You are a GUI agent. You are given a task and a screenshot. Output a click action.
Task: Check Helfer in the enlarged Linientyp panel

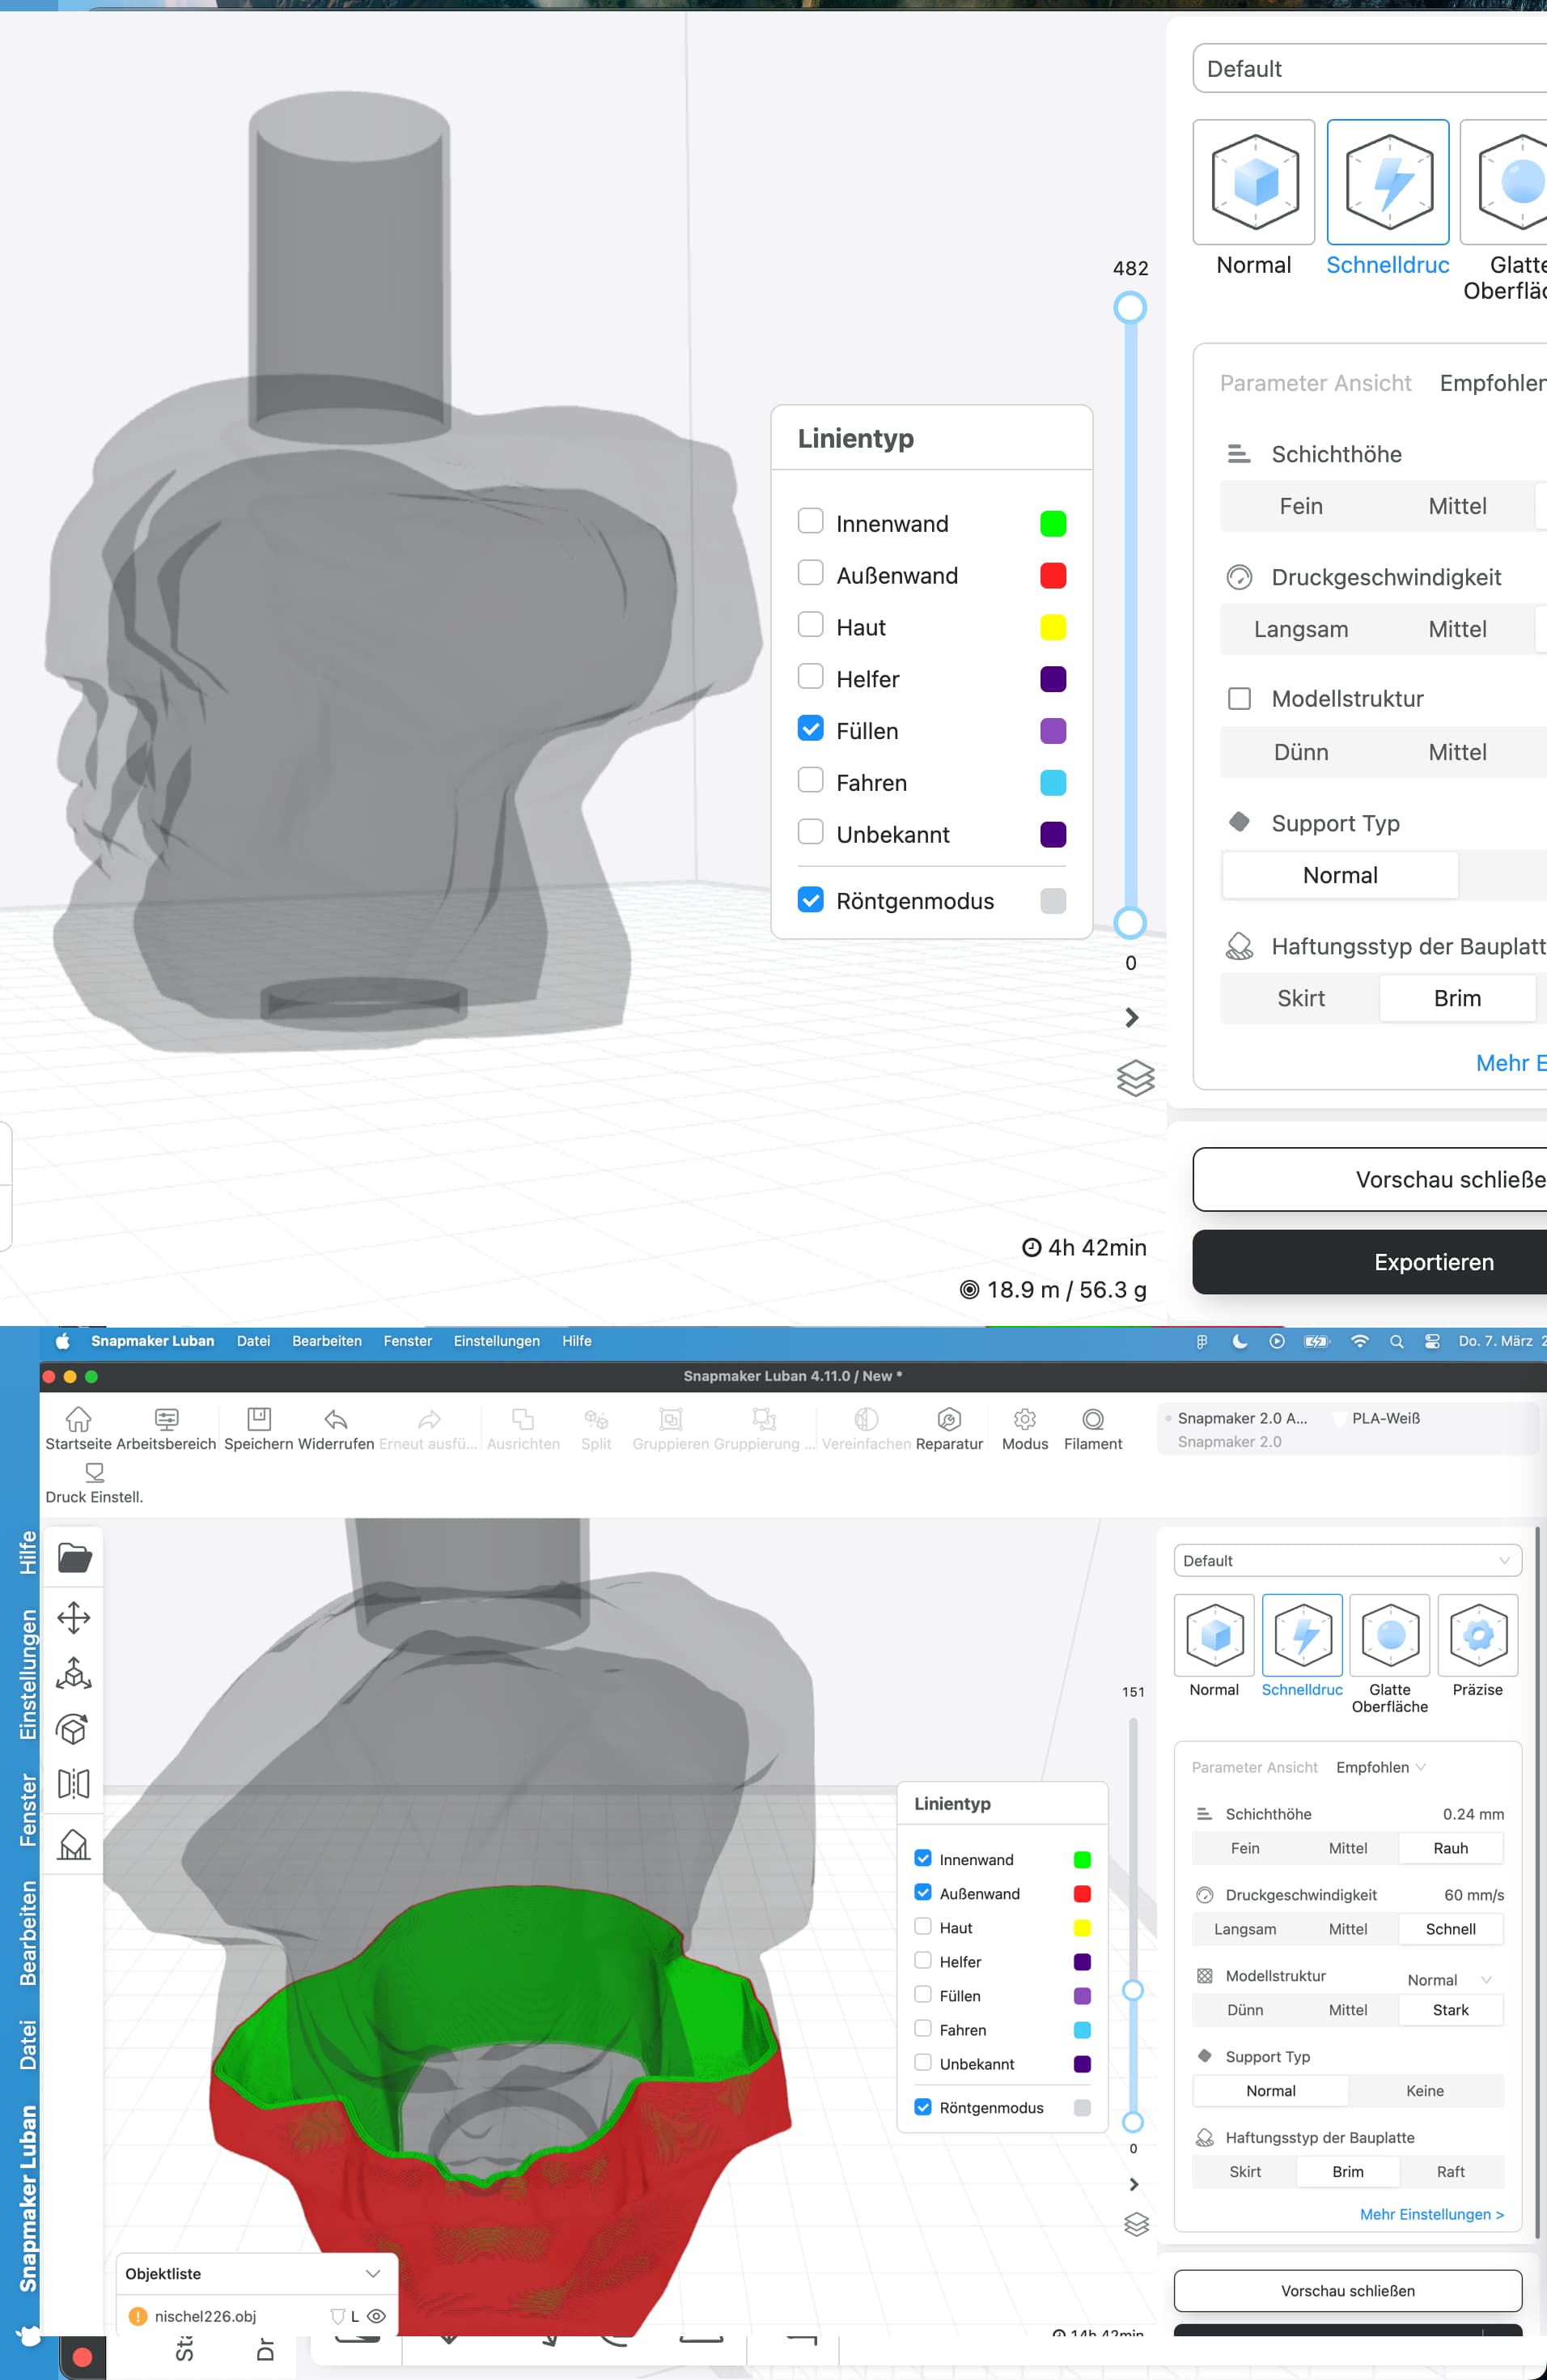[x=811, y=676]
